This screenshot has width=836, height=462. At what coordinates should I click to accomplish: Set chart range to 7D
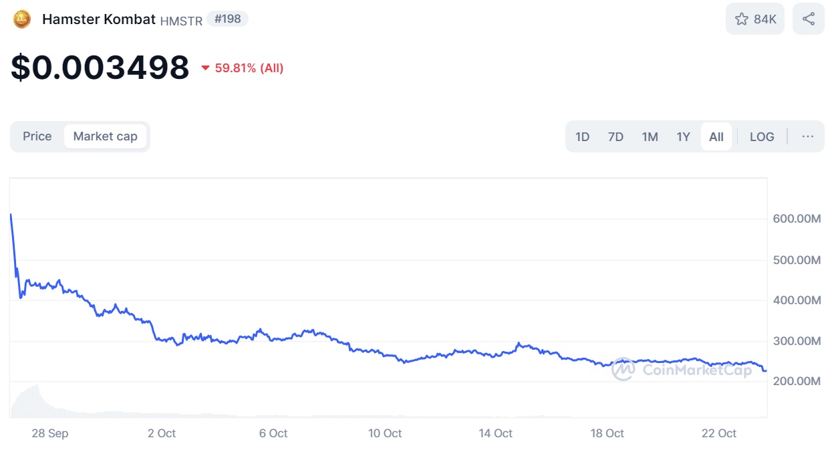click(615, 136)
